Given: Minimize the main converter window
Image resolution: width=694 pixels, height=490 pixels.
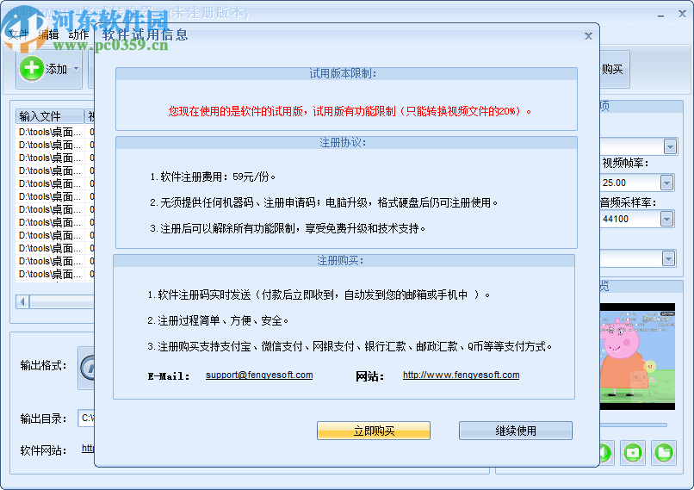Looking at the screenshot, I should click(660, 15).
